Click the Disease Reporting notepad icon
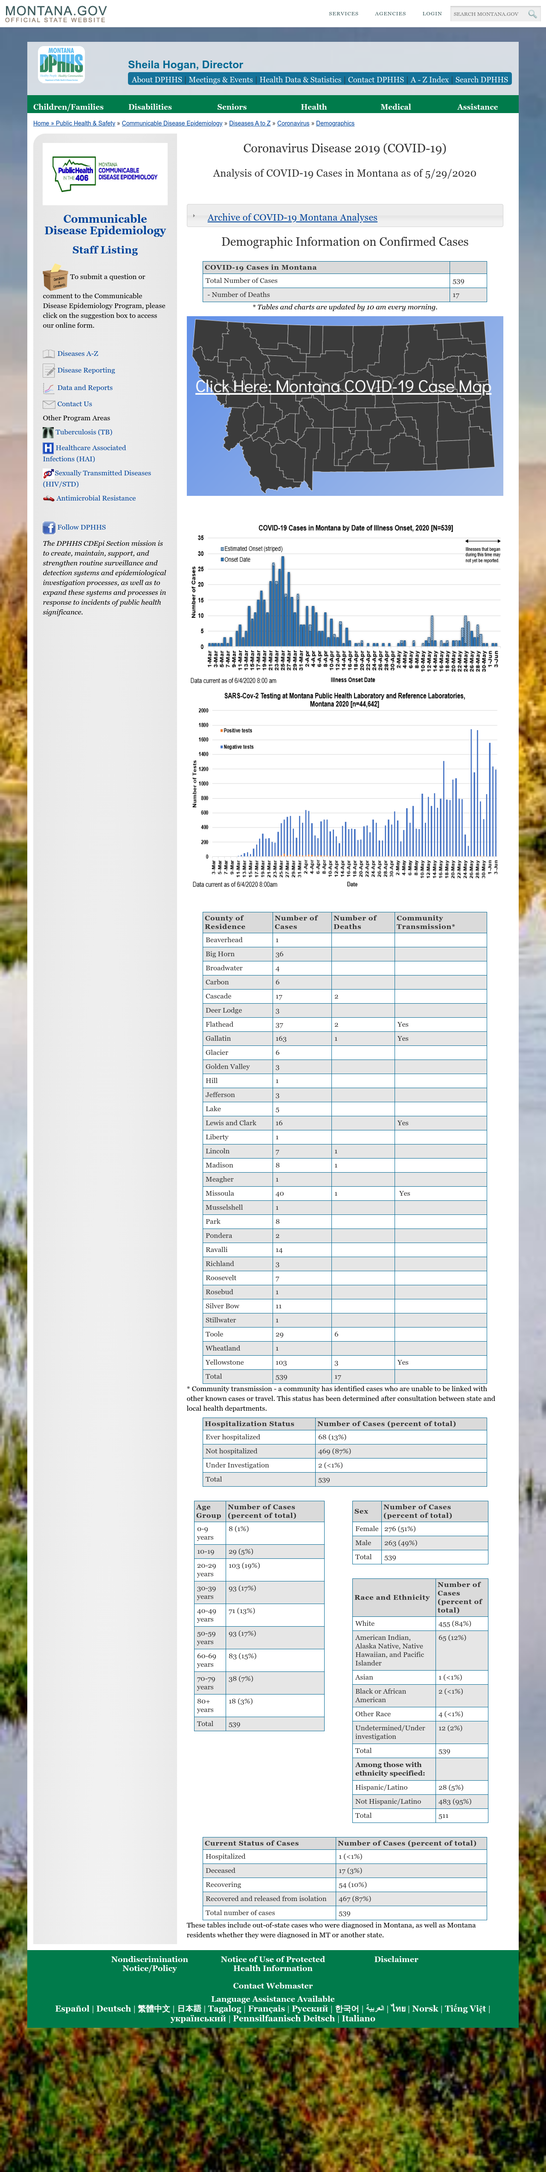 pyautogui.click(x=49, y=371)
